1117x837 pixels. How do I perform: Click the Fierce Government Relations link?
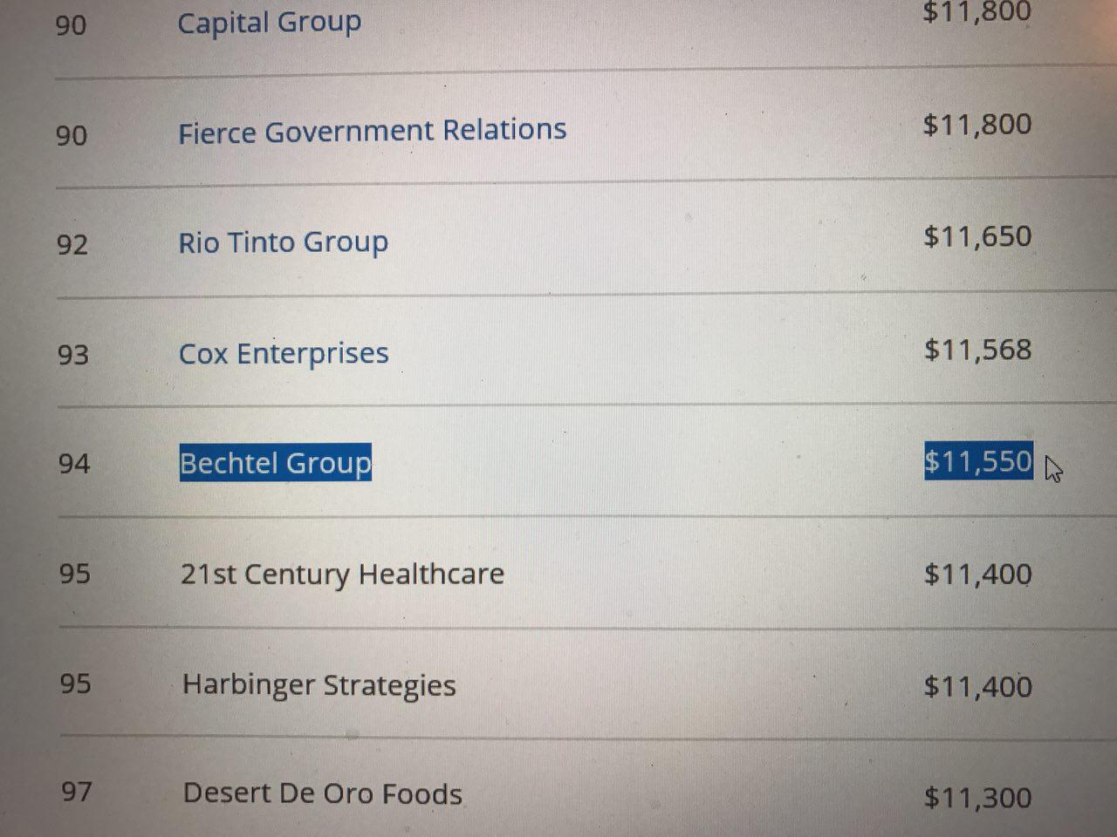click(x=372, y=132)
